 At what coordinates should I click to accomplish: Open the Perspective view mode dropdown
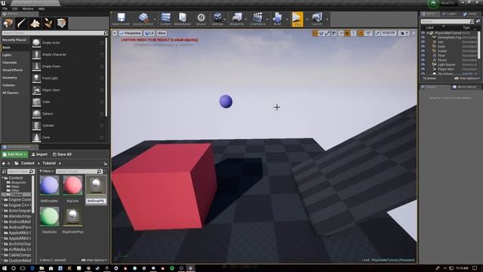[131, 33]
